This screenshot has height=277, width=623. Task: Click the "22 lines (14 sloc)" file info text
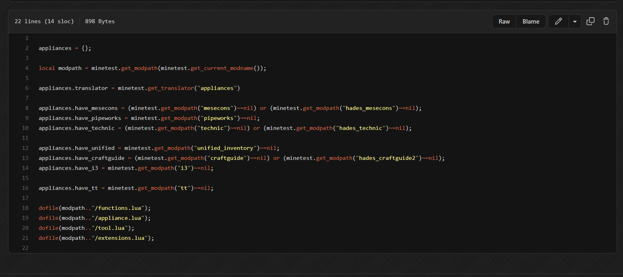click(x=44, y=22)
